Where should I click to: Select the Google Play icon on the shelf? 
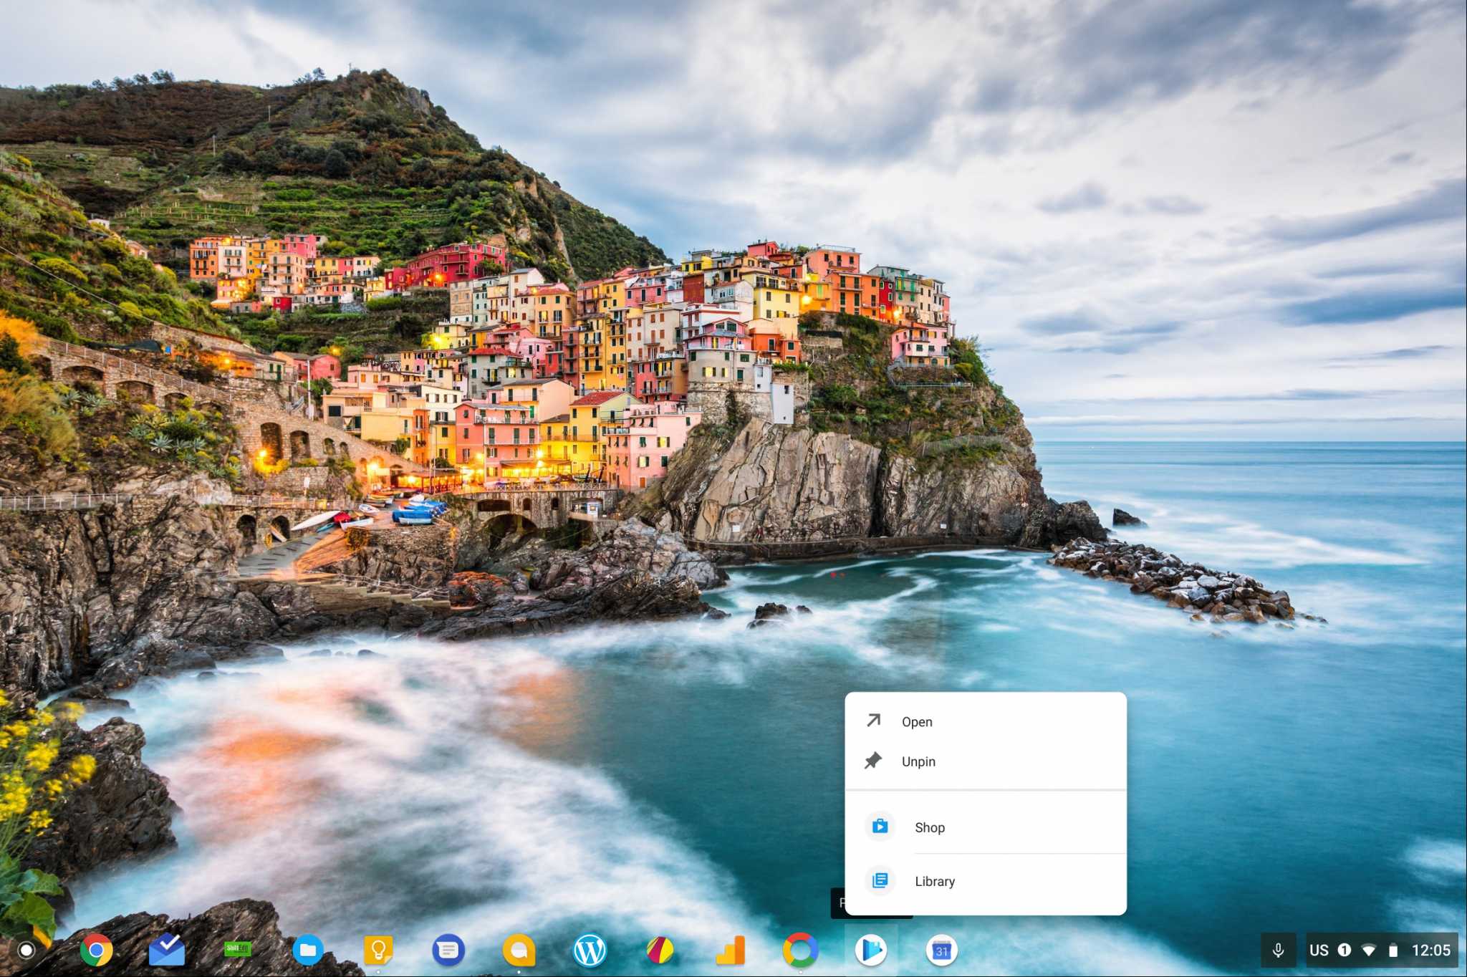[872, 950]
